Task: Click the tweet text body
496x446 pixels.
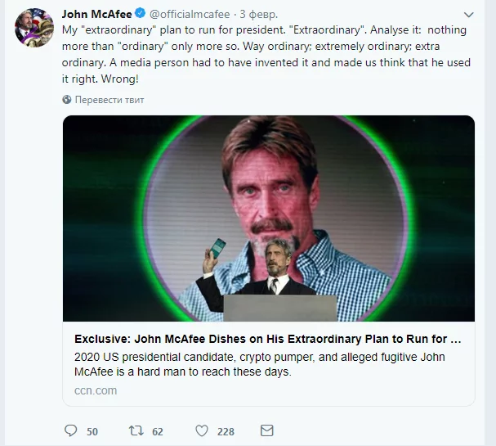Action: pyautogui.click(x=261, y=52)
